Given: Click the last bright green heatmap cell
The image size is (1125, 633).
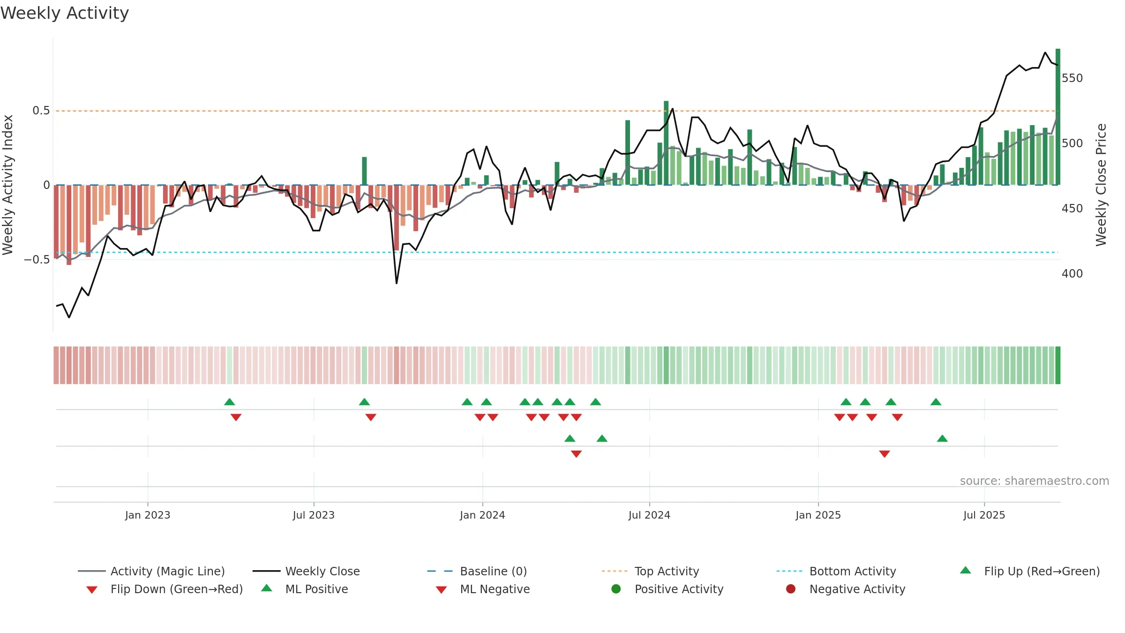Looking at the screenshot, I should point(1058,365).
